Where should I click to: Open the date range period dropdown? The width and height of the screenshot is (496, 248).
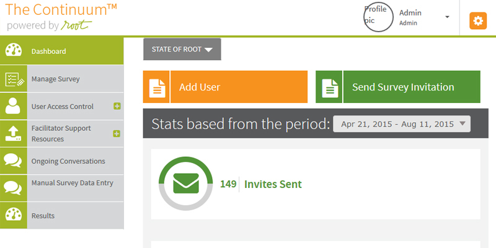click(x=402, y=124)
